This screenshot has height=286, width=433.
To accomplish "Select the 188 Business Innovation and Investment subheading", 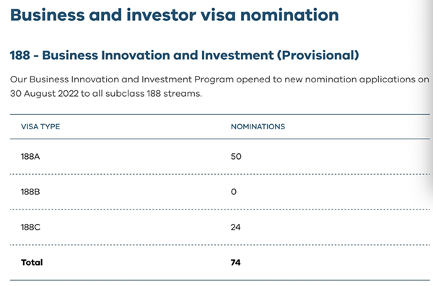I will coord(185,55).
